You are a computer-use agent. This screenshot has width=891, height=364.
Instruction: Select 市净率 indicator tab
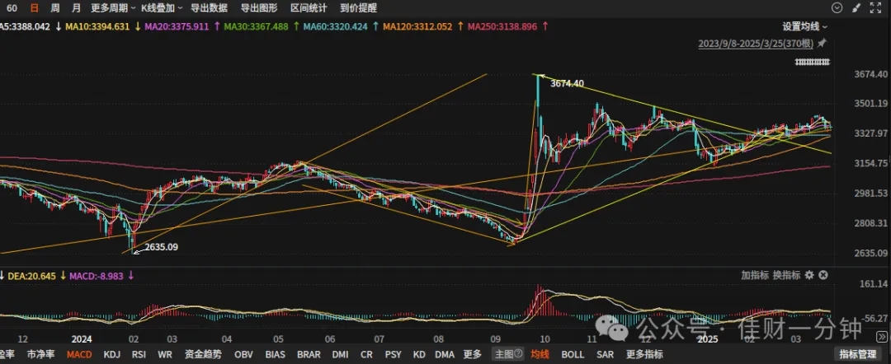point(41,354)
